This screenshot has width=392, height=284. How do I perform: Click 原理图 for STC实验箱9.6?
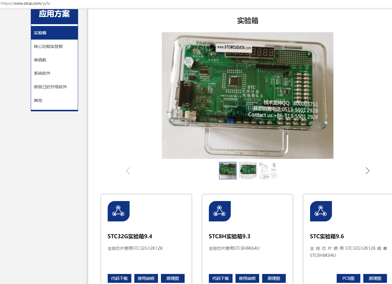click(x=375, y=278)
